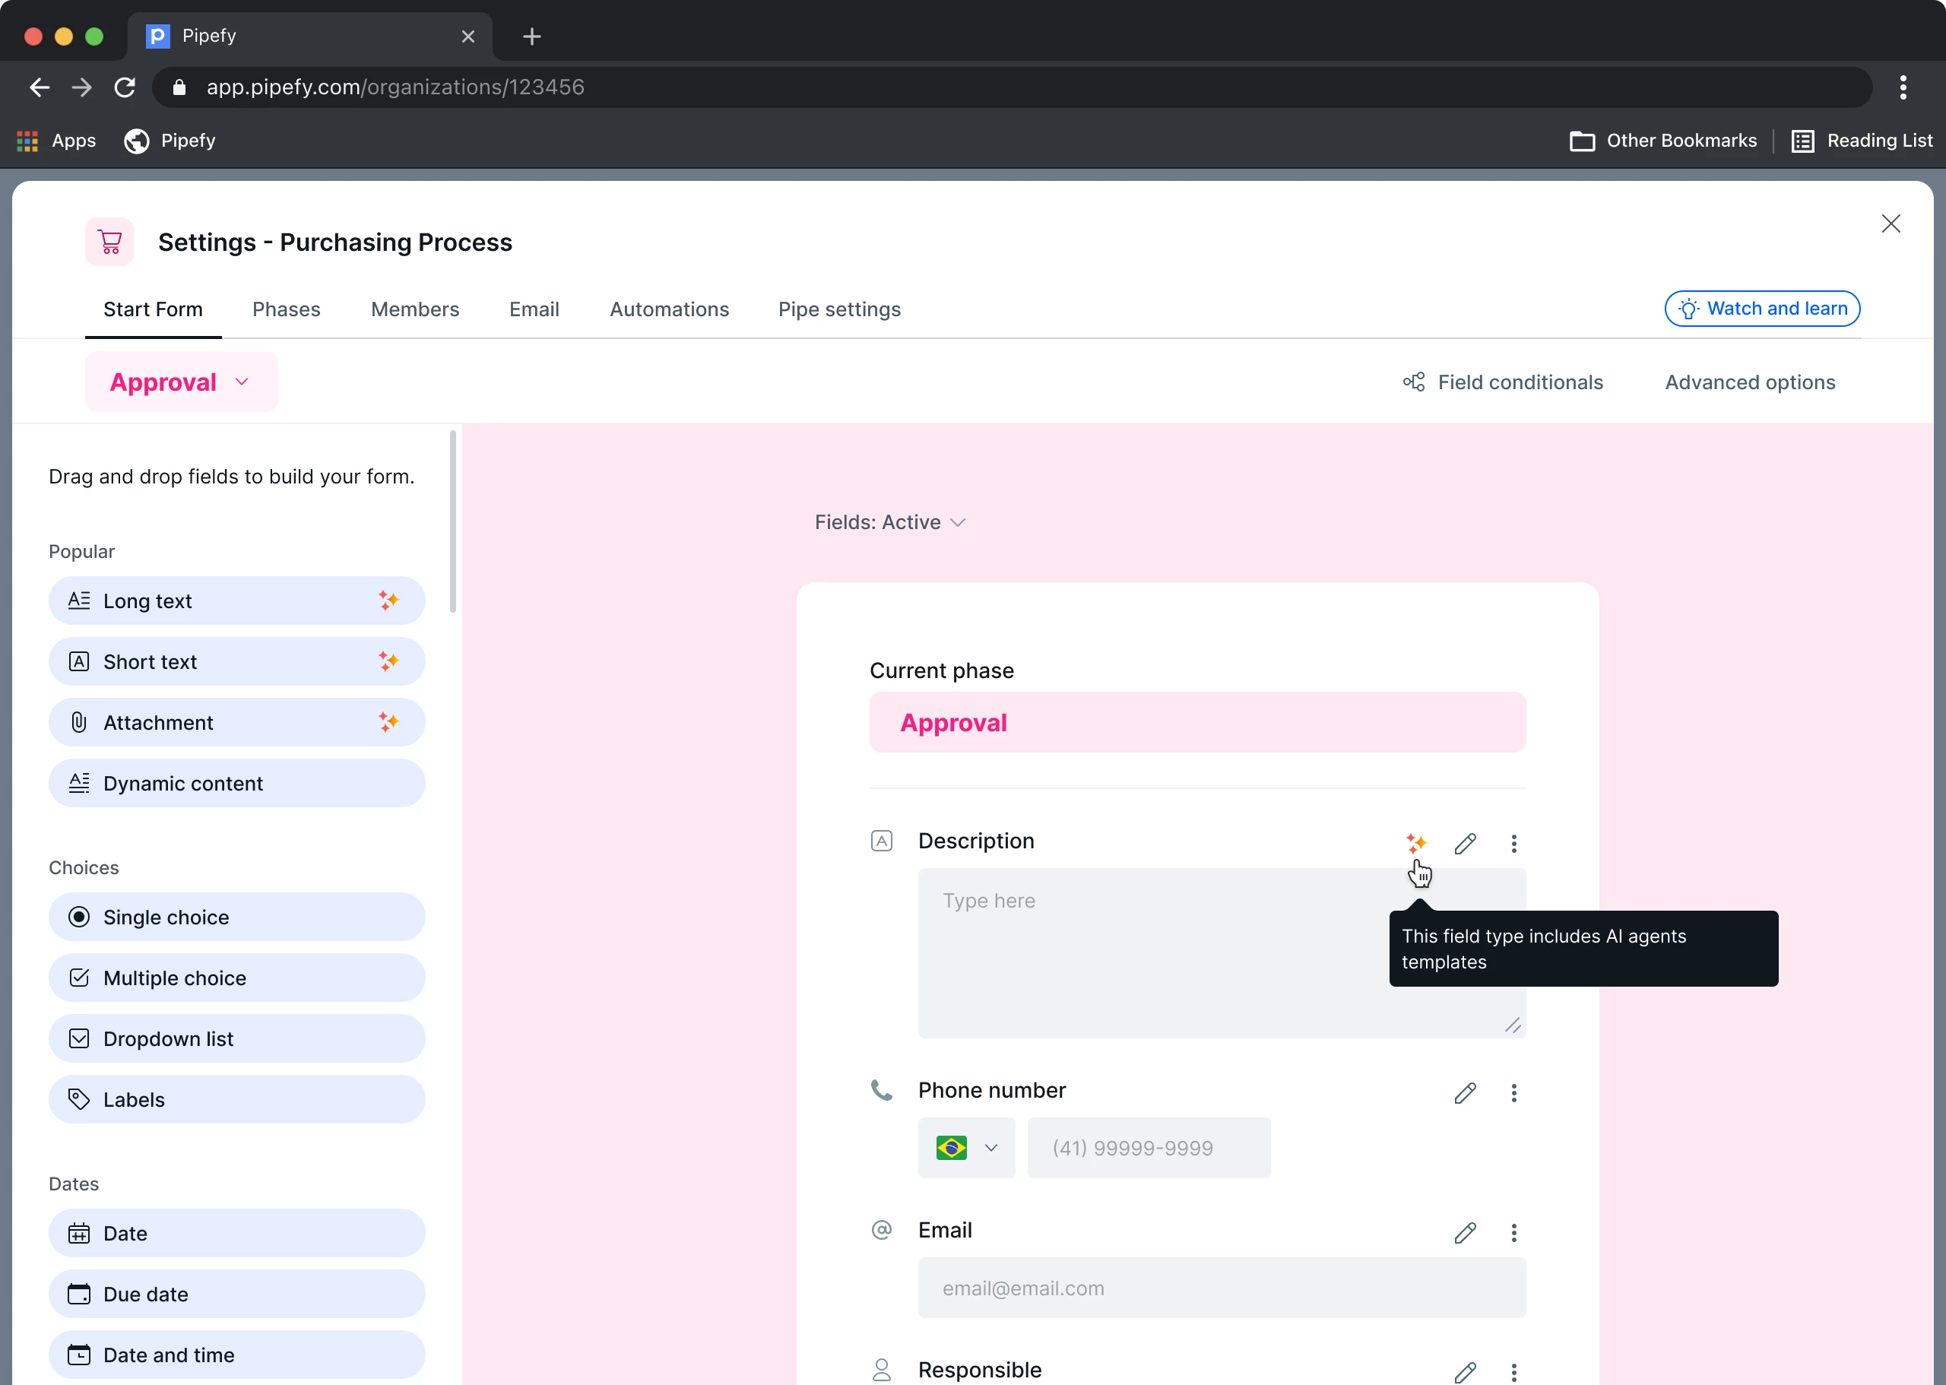The image size is (1946, 1385).
Task: Click the Field conditionals icon
Action: 1413,382
